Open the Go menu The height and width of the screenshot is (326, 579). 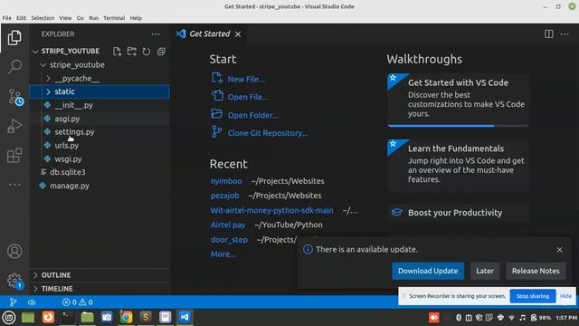81,18
